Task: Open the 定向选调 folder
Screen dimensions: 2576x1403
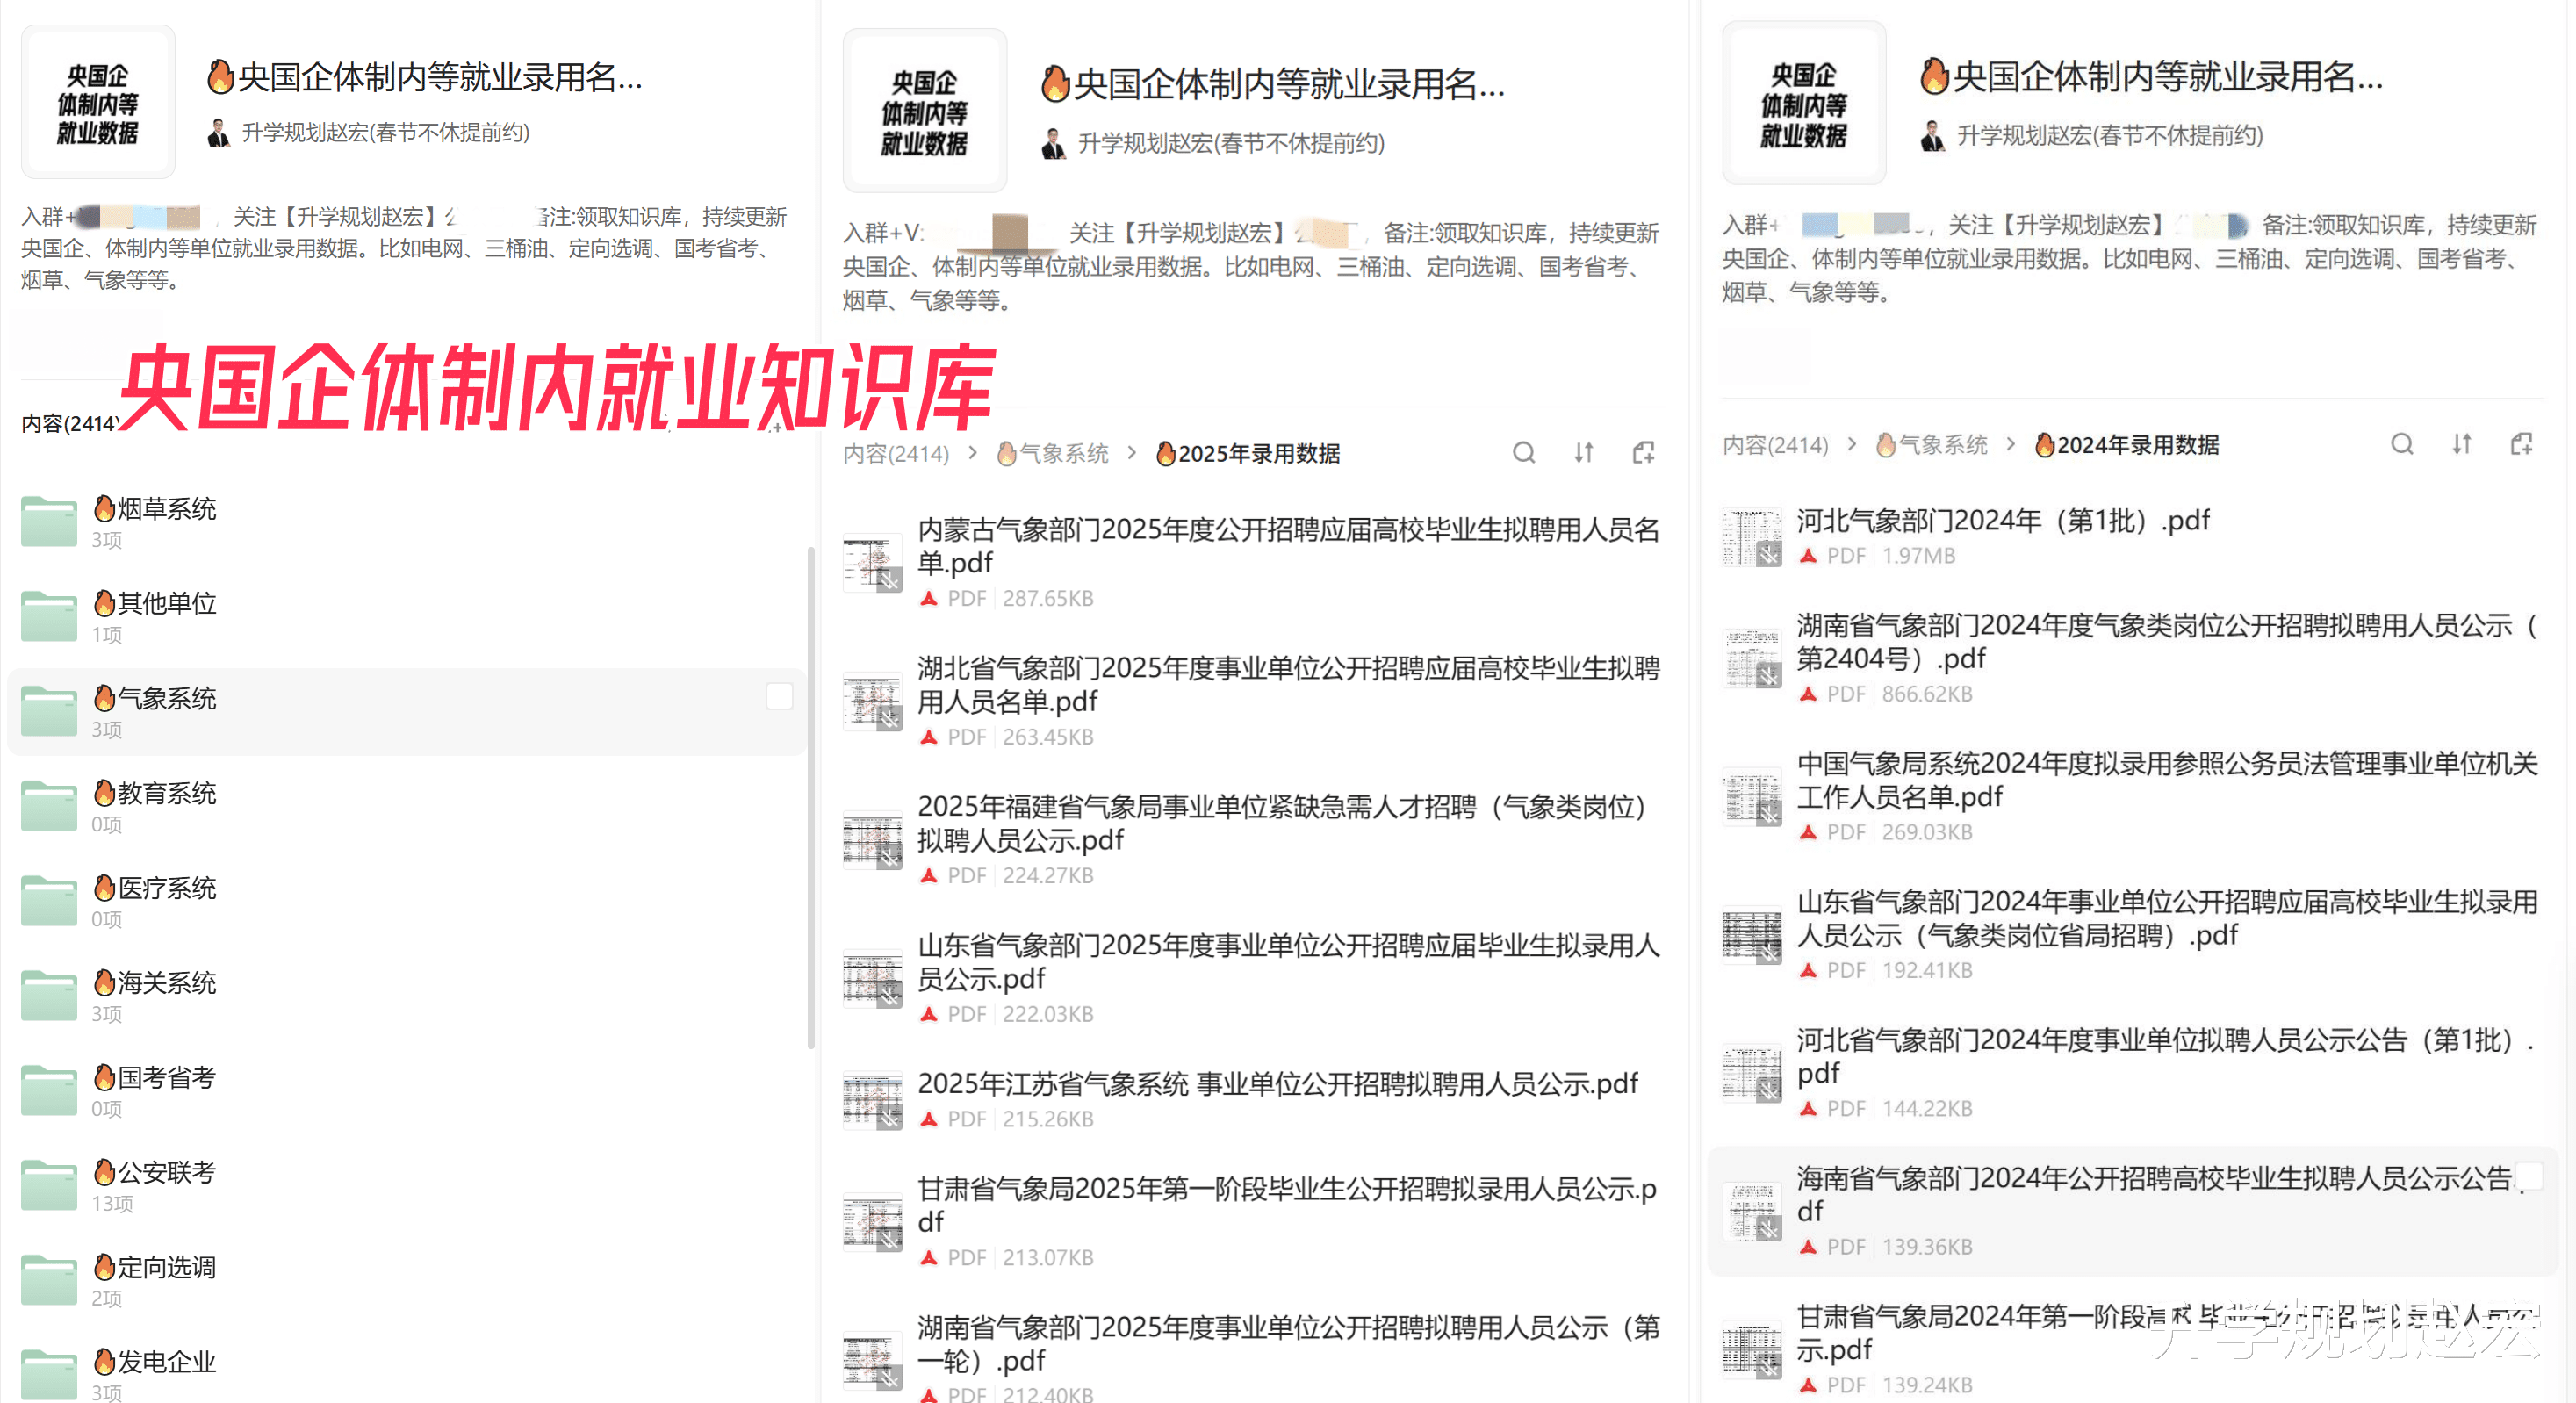Action: click(x=166, y=1267)
